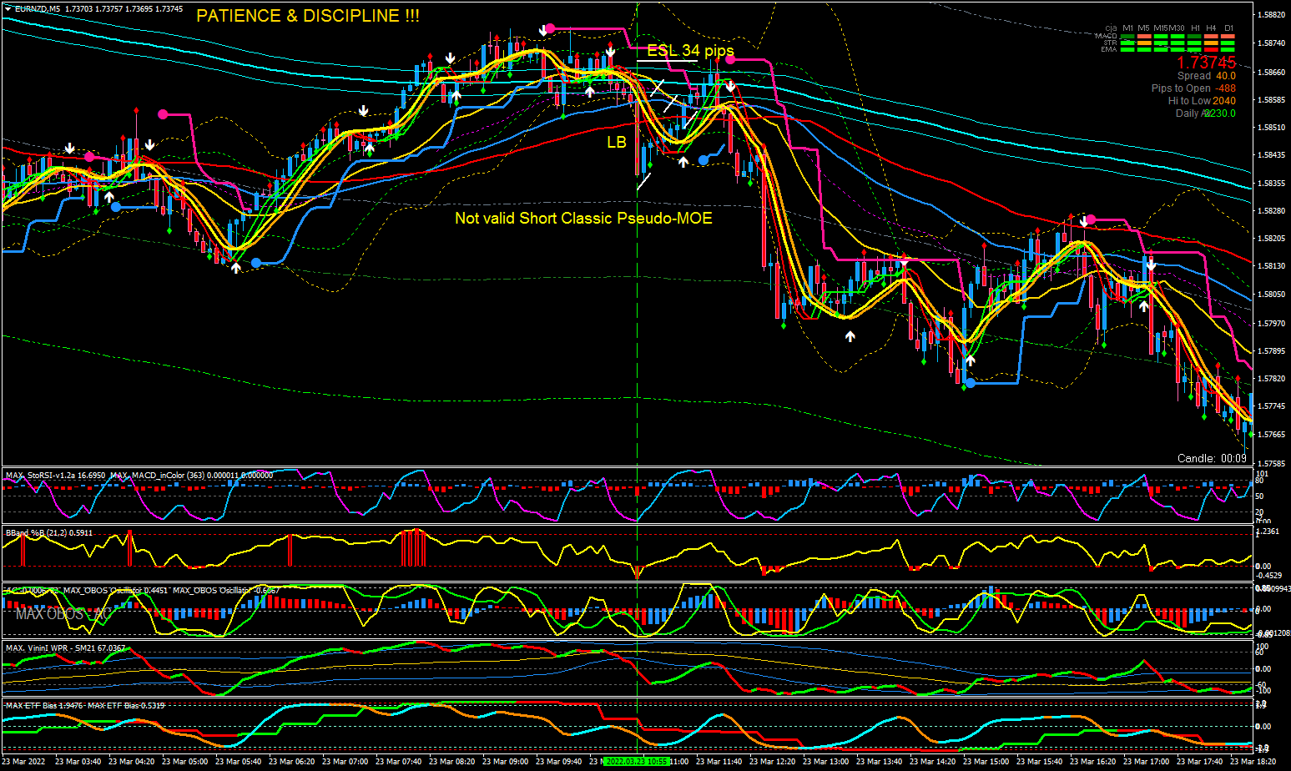
Task: Click the MAX ETF Bias indicator label
Action: [85, 706]
